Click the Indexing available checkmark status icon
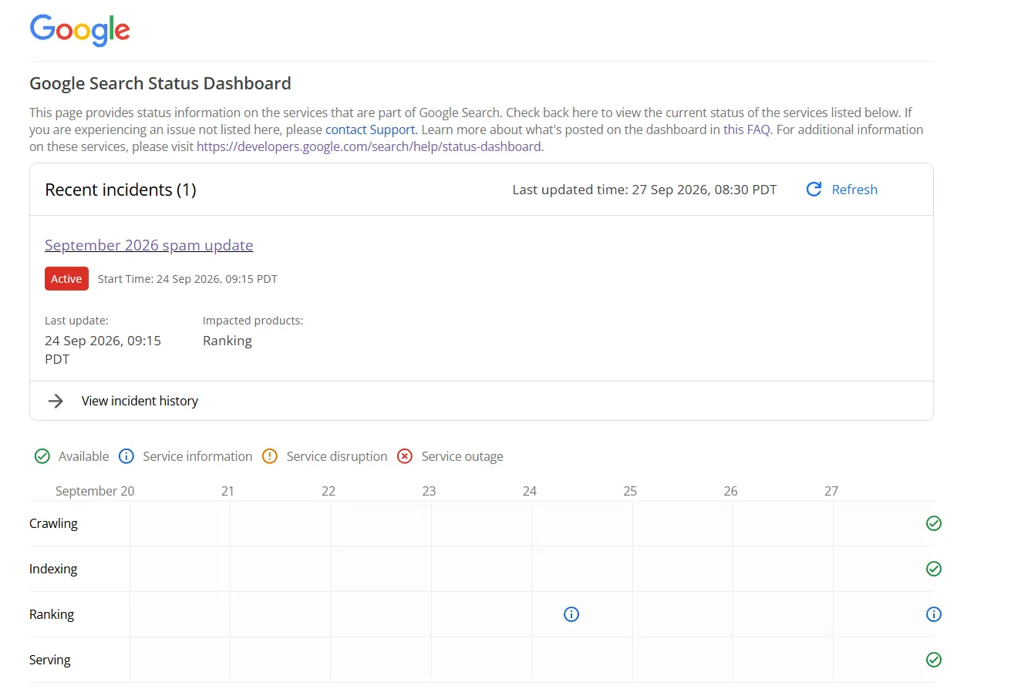Viewport: 1028px width, 689px height. [x=934, y=569]
